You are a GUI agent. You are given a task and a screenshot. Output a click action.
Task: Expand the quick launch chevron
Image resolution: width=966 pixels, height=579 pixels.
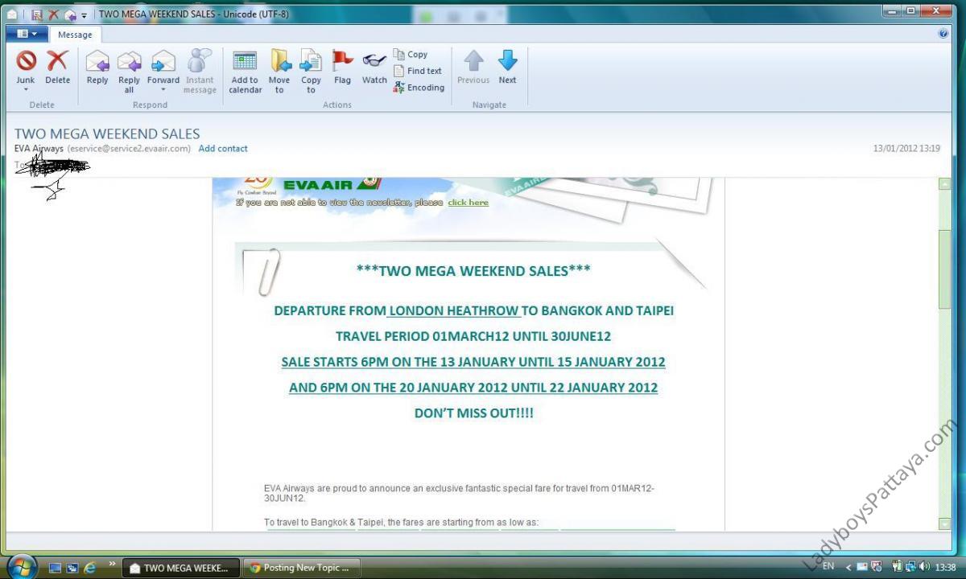coord(112,563)
